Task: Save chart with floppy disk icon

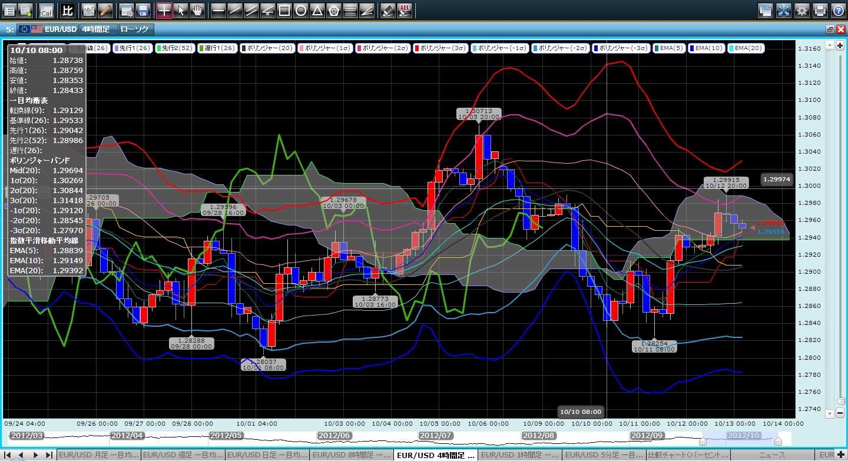Action: tap(143, 10)
